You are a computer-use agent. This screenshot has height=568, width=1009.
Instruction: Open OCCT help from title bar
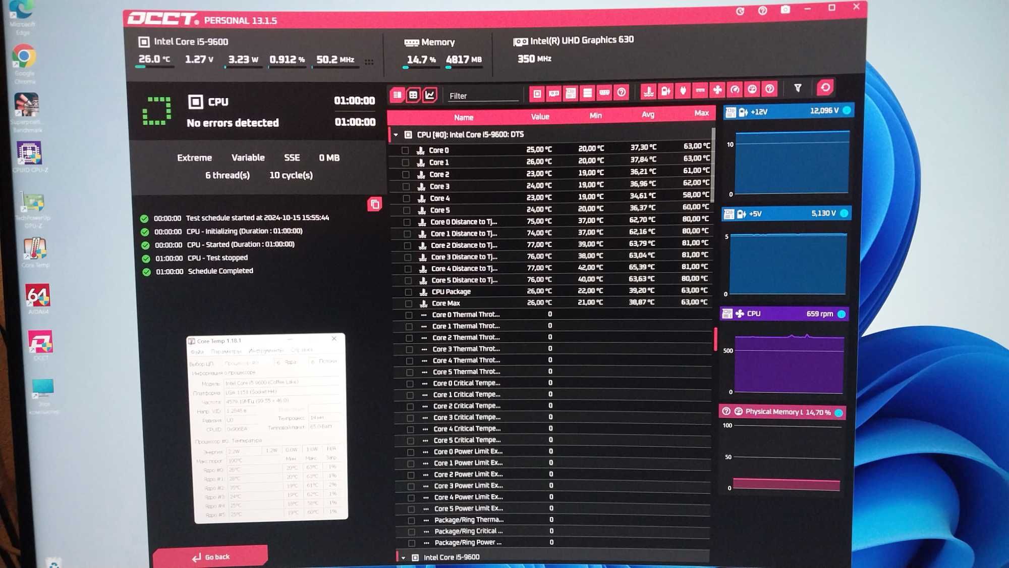coord(763,10)
